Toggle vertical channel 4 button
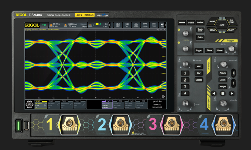This screenshot has width=251, height=150. (x=185, y=93)
